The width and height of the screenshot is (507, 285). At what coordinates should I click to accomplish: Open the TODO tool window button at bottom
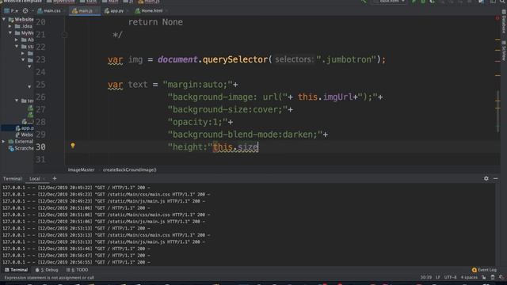click(77, 270)
